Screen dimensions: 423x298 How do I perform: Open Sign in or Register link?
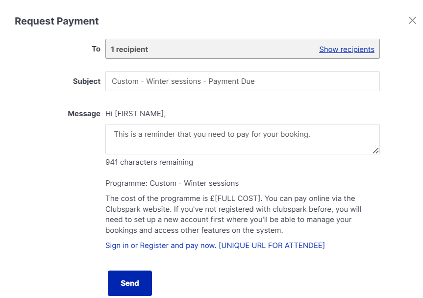161,245
